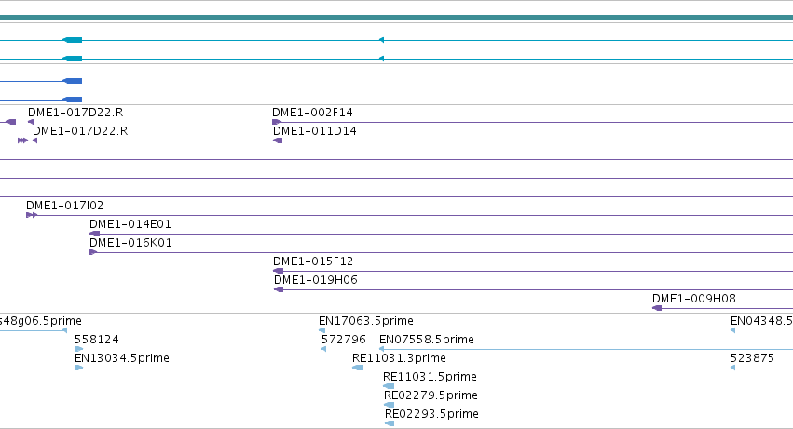The width and height of the screenshot is (793, 429).
Task: Click the DME1-016K01 arrow glyph
Action: pyautogui.click(x=93, y=252)
